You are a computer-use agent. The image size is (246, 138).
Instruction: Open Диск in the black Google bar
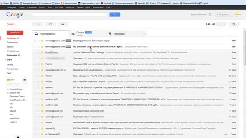pos(88,7)
